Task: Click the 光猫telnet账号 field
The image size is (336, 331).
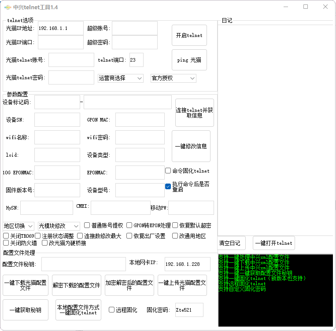Action: point(71,60)
